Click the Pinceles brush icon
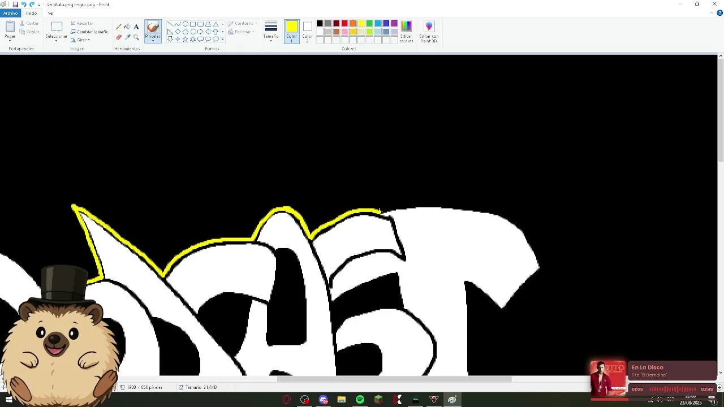 click(153, 28)
